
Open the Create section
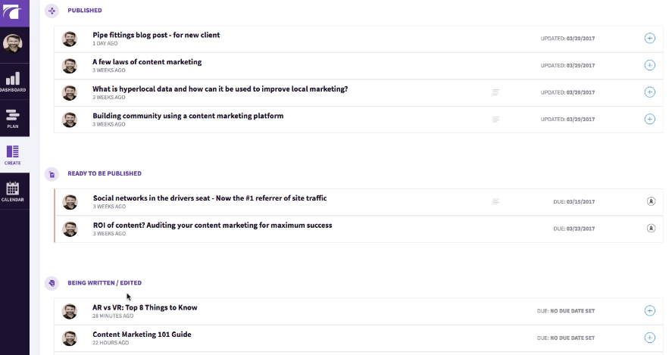click(13, 154)
